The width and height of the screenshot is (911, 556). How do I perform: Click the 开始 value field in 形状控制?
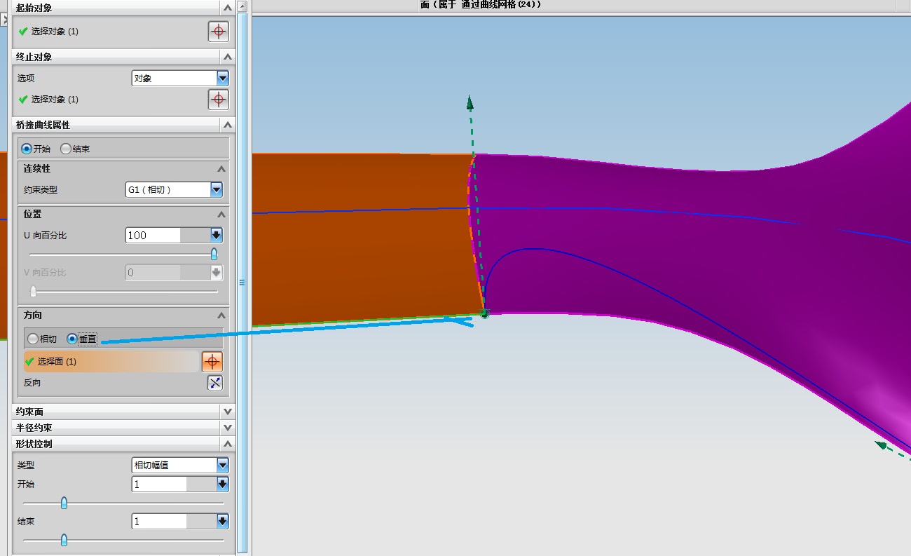pyautogui.click(x=159, y=484)
